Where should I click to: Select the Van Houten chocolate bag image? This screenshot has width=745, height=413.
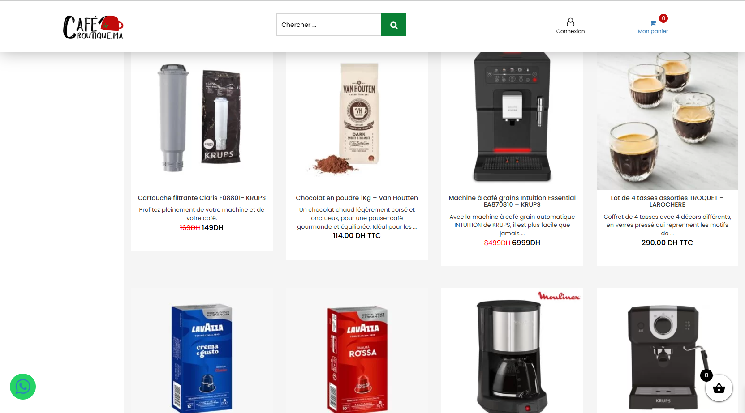pos(357,119)
